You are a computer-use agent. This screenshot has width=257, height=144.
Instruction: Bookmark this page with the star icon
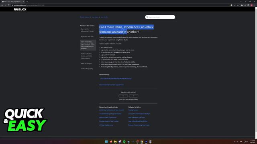pyautogui.click(x=238, y=5)
